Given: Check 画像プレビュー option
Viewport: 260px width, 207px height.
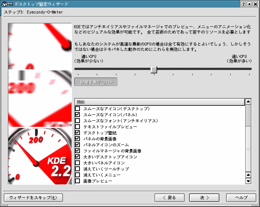Looking at the screenshot, I should [x=78, y=181].
